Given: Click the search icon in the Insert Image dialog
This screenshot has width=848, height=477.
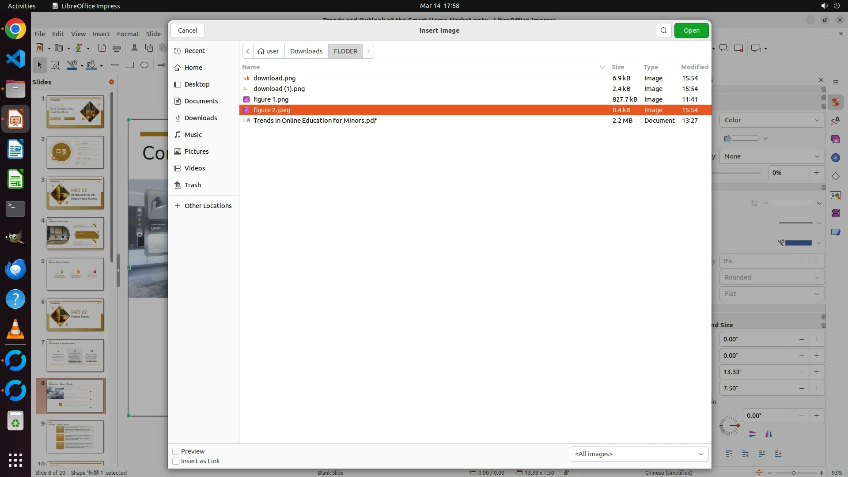Looking at the screenshot, I should tap(663, 30).
